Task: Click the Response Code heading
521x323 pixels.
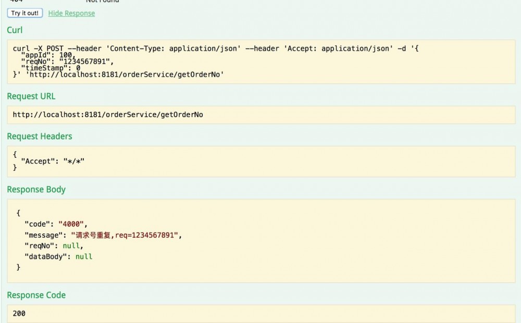Action: pyautogui.click(x=36, y=295)
